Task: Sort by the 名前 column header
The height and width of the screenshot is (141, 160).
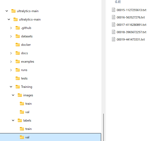Action: 118,2
